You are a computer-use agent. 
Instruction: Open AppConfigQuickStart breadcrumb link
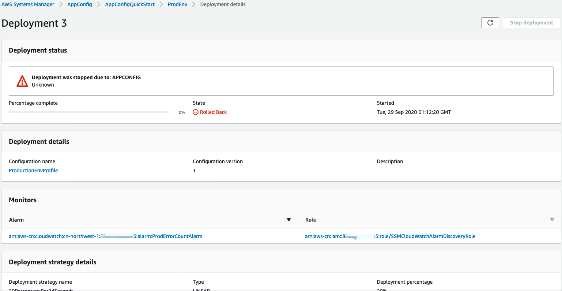[130, 4]
